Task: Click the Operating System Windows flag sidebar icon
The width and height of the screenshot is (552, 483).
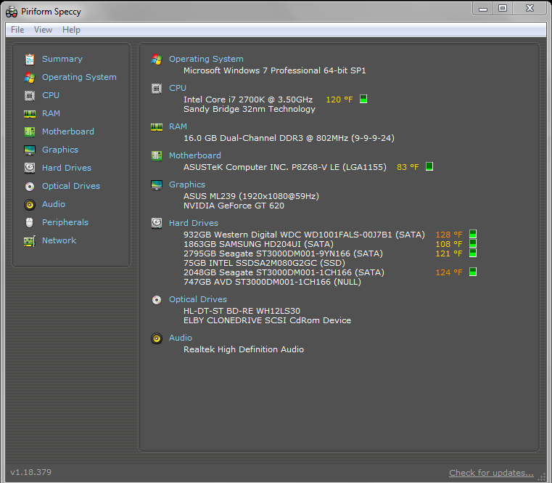Action: (30, 78)
